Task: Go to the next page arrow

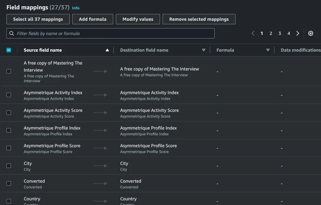Action: click(298, 33)
